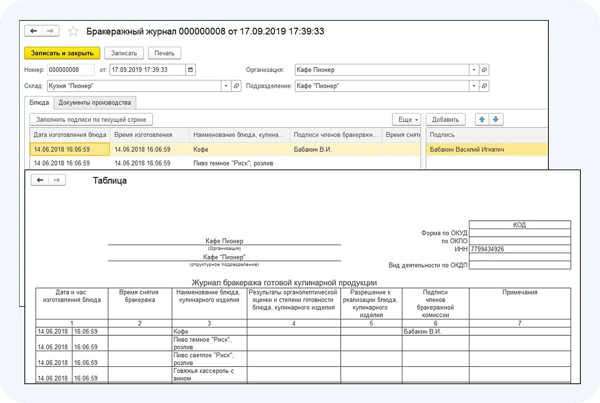600x403 pixels.
Task: Expand the Организация dropdown list
Action: click(x=474, y=70)
